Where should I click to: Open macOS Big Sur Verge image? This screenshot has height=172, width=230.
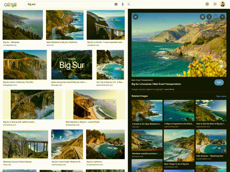pyautogui.click(x=72, y=65)
